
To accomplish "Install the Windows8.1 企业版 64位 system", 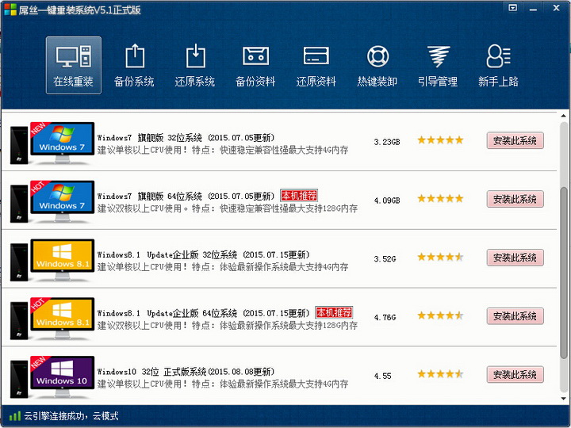I will click(x=515, y=316).
